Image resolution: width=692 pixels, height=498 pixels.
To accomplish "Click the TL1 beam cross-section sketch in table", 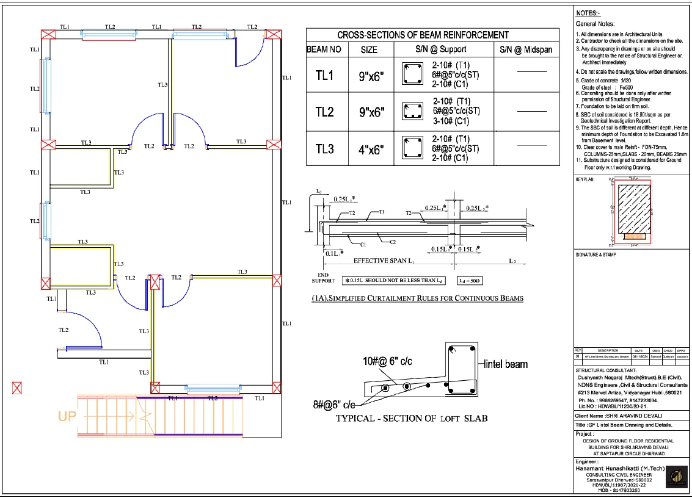I will coord(413,74).
